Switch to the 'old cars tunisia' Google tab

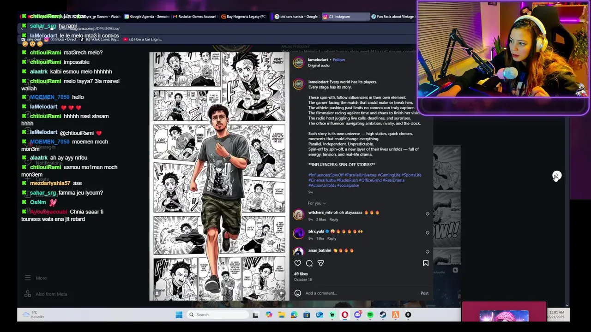pyautogui.click(x=295, y=17)
